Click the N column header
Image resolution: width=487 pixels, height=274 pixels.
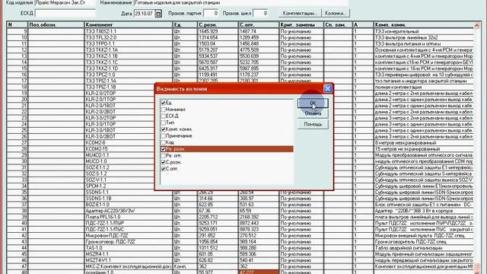coord(18,25)
